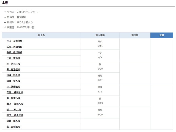The height and width of the screenshot is (132, 176).
Task: Open 中根 直行八段 profile link
Action: tap(15, 53)
